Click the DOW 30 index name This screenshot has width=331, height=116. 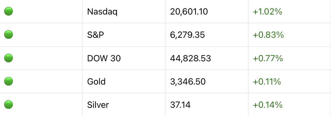pyautogui.click(x=104, y=58)
